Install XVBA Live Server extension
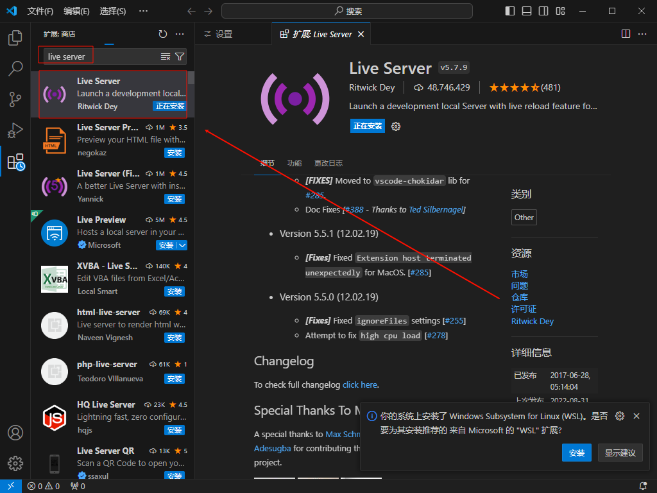This screenshot has width=657, height=493. [x=175, y=291]
